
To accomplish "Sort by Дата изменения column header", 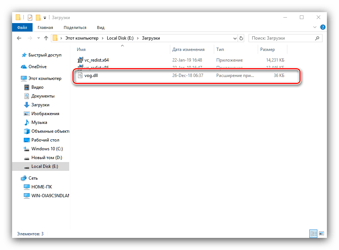I will point(192,49).
